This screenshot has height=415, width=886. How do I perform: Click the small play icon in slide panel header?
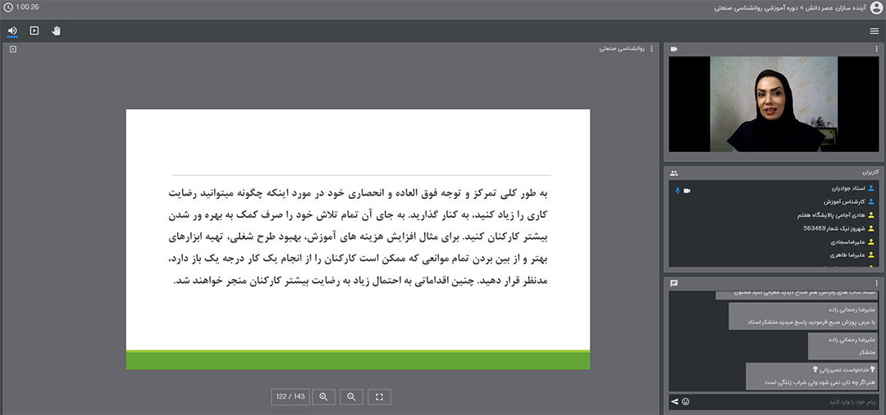point(12,49)
